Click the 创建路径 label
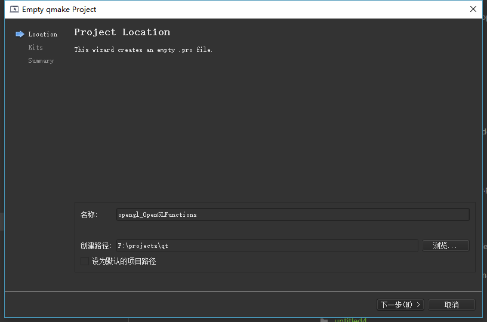The image size is (487, 322). [95, 246]
